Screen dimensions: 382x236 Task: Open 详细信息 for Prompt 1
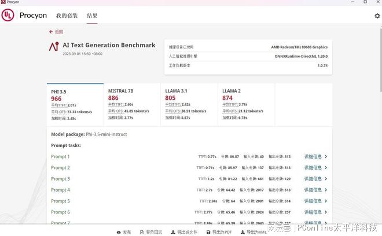point(313,156)
